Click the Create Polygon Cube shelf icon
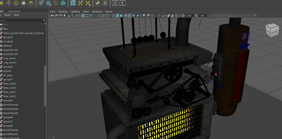 (41, 3)
